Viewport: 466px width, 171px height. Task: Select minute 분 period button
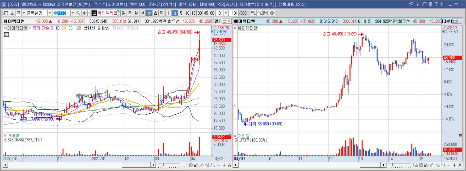pyautogui.click(x=149, y=13)
